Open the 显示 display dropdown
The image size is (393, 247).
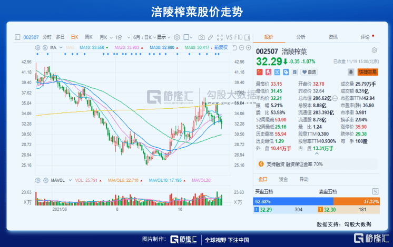click(x=164, y=37)
